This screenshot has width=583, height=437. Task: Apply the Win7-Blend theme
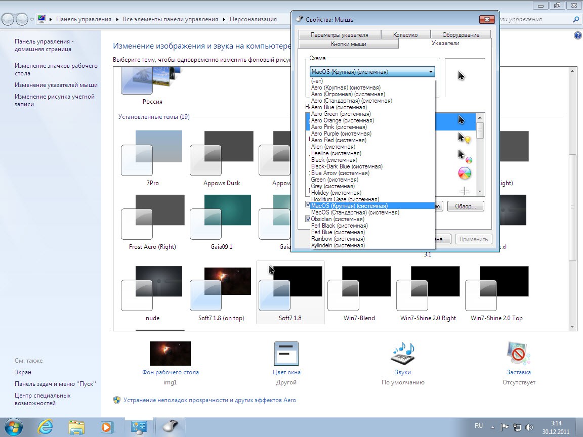point(359,292)
